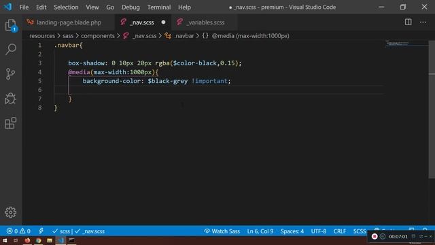Click the $color-black variable
The height and width of the screenshot is (245, 435).
pos(195,63)
